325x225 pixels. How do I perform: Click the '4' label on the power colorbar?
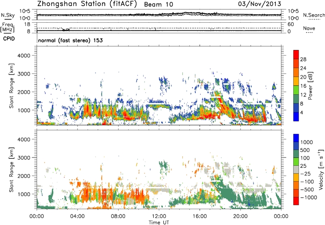coord(302,112)
